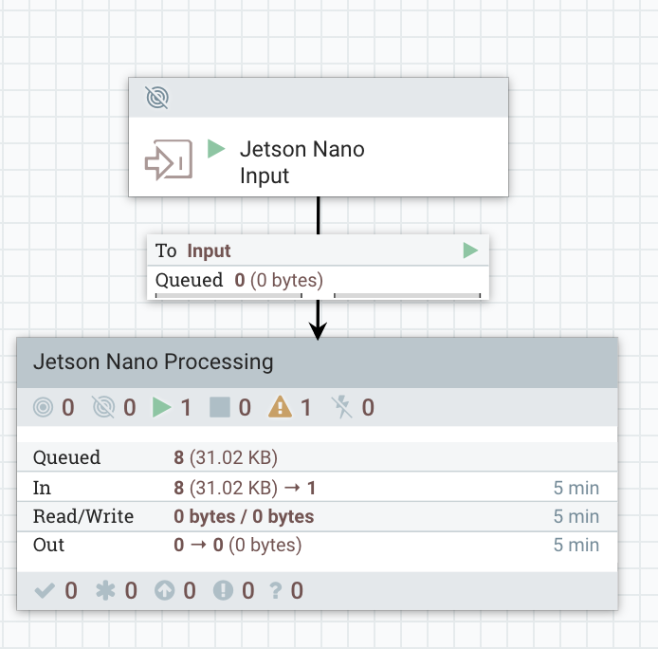
Task: Click the Out row value 0 → 0 (0 bytes)
Action: 238,545
